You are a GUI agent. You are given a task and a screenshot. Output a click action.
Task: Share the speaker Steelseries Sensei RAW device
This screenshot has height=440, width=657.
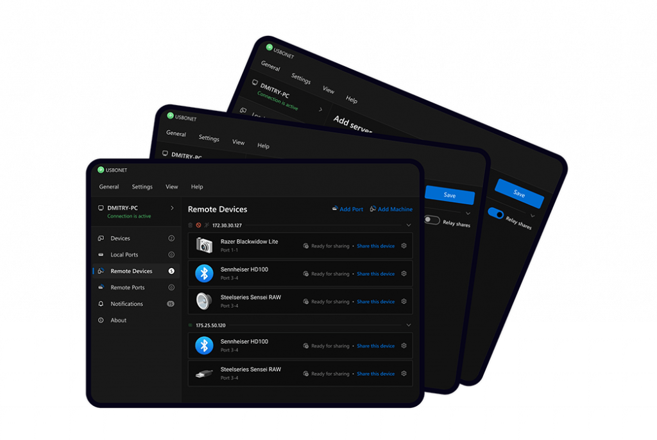coord(376,301)
